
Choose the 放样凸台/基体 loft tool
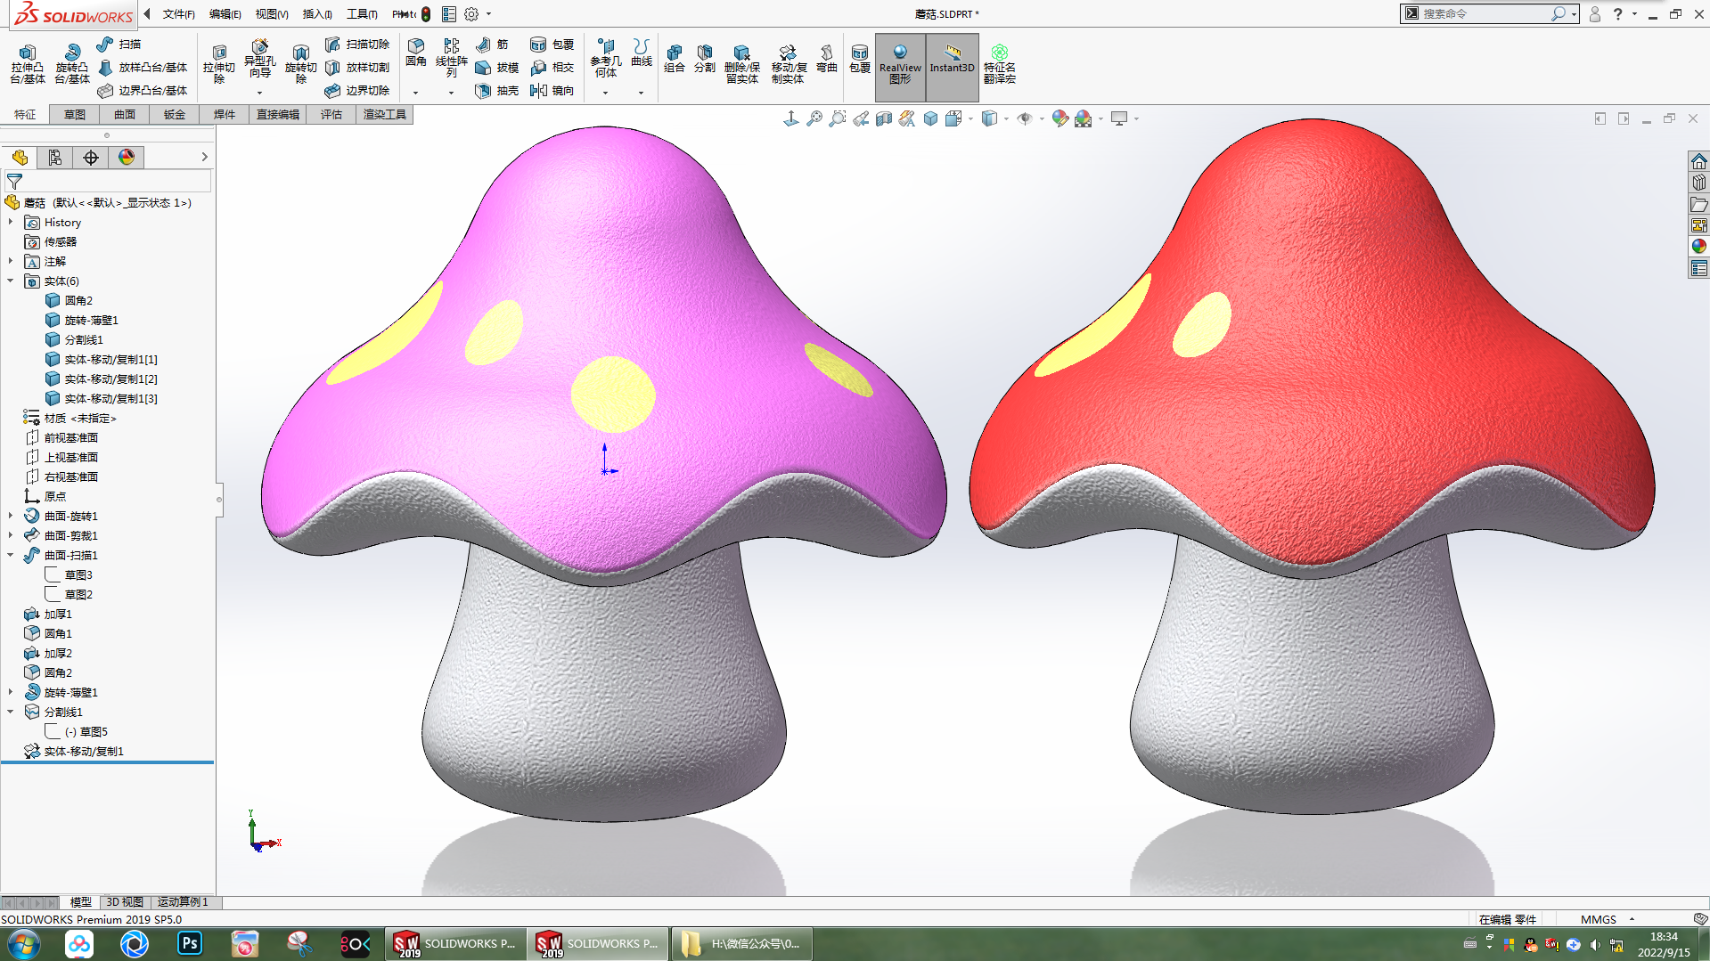[143, 68]
